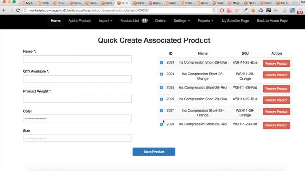Toggle the checkbox for product 2025
Image resolution: width=305 pixels, height=171 pixels.
[x=161, y=88]
